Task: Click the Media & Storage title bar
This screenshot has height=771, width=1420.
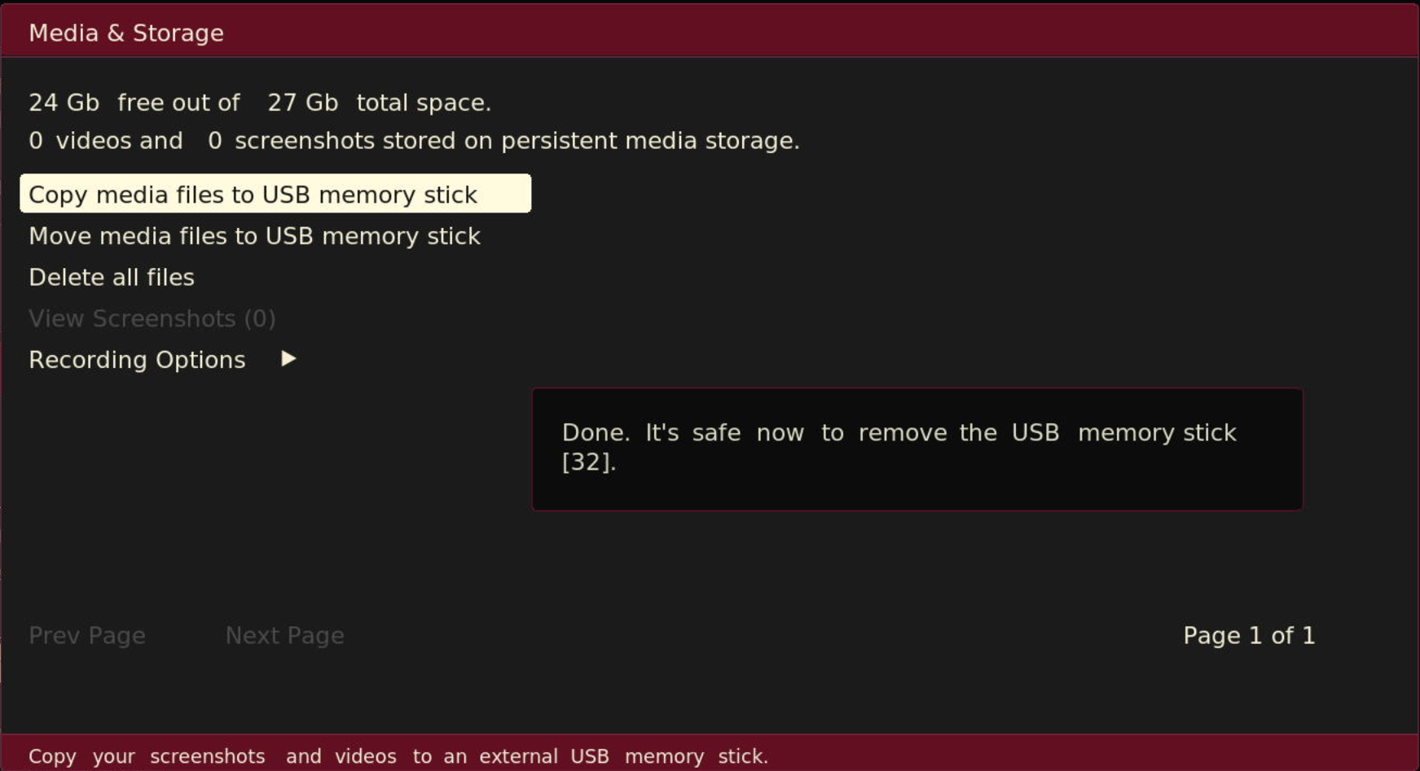Action: (126, 33)
